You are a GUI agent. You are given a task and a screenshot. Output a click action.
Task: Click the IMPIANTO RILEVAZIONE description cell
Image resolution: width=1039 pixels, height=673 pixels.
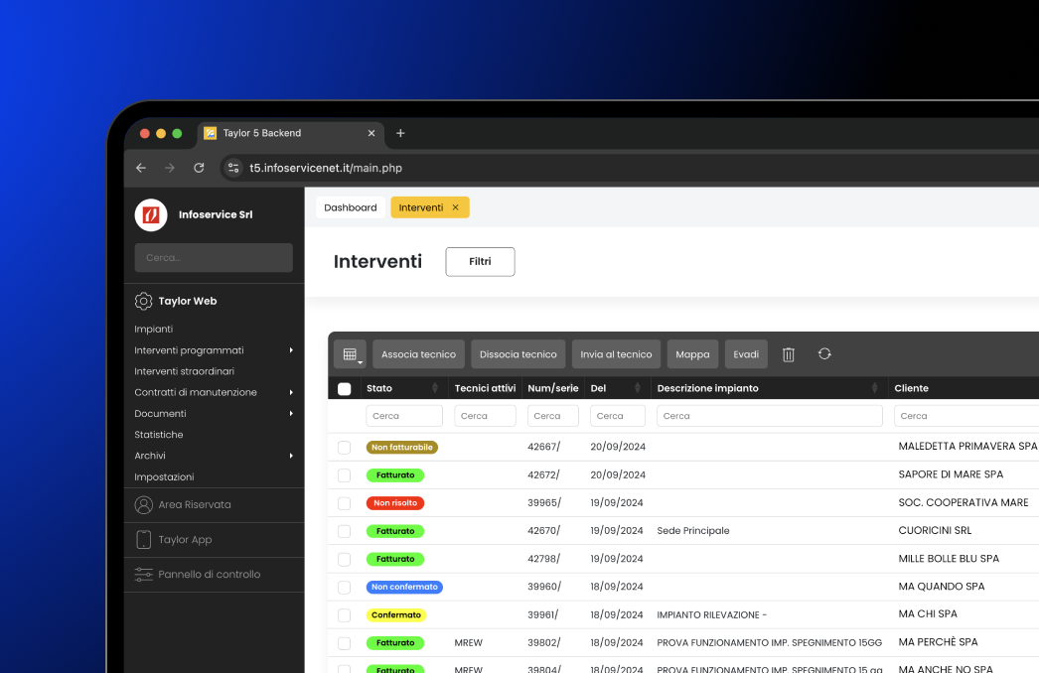point(711,615)
